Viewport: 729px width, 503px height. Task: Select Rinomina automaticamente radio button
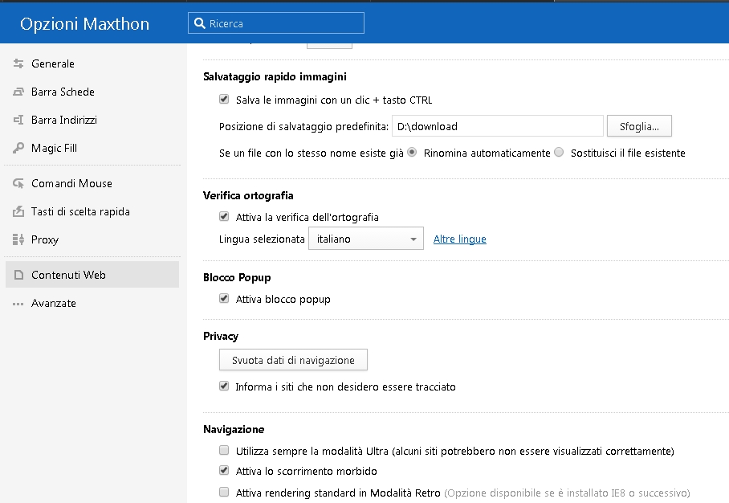click(412, 152)
